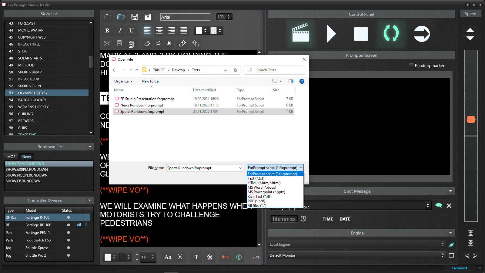
Task: Switch to the MOS tab
Action: coord(12,157)
